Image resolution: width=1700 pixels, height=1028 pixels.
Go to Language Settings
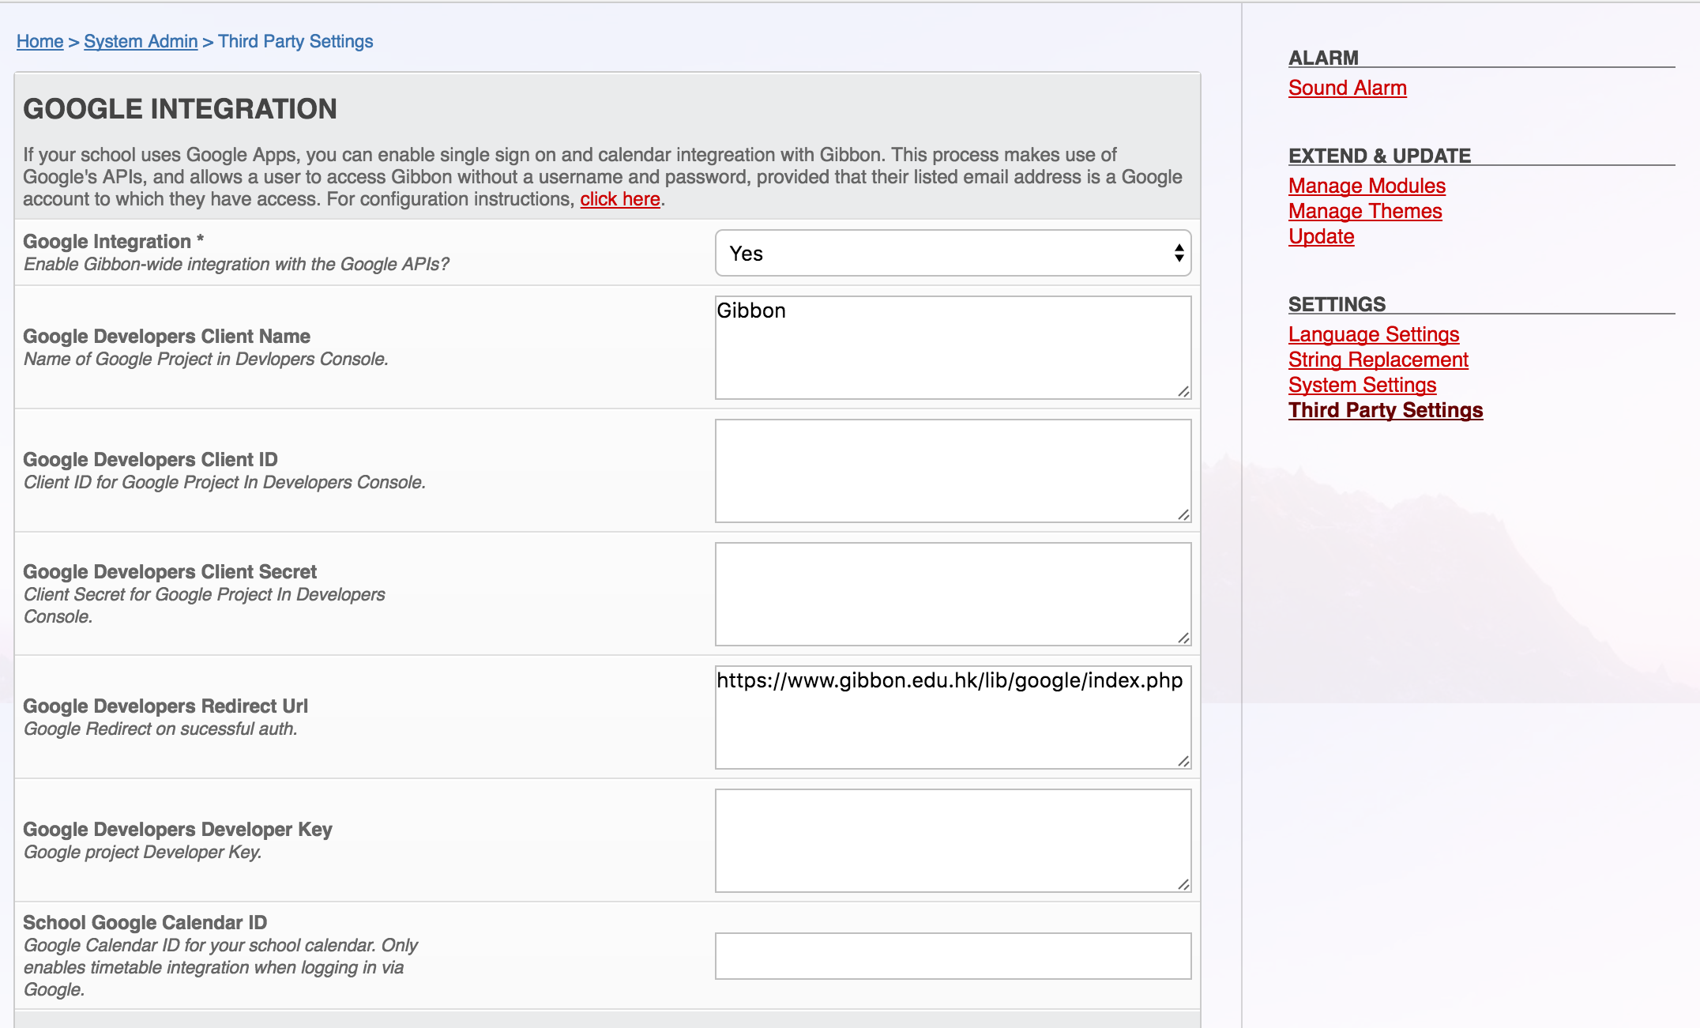(x=1374, y=334)
